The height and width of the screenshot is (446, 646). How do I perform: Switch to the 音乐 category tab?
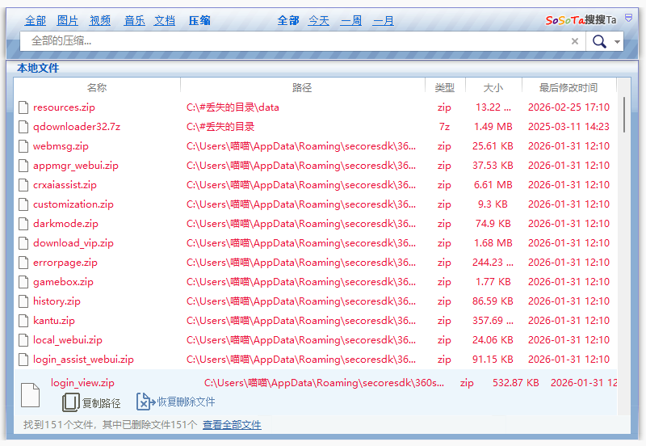(134, 20)
